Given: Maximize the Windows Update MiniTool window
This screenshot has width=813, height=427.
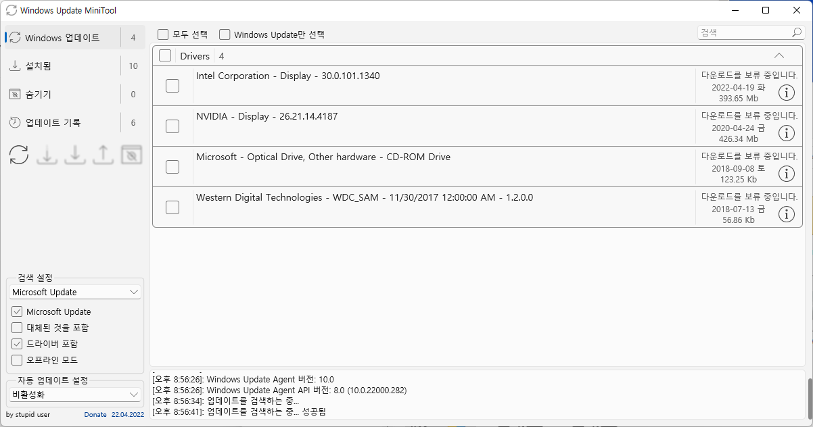Looking at the screenshot, I should tap(766, 10).
